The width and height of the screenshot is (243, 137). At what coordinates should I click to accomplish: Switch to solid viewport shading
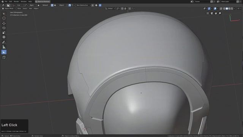click(227, 8)
